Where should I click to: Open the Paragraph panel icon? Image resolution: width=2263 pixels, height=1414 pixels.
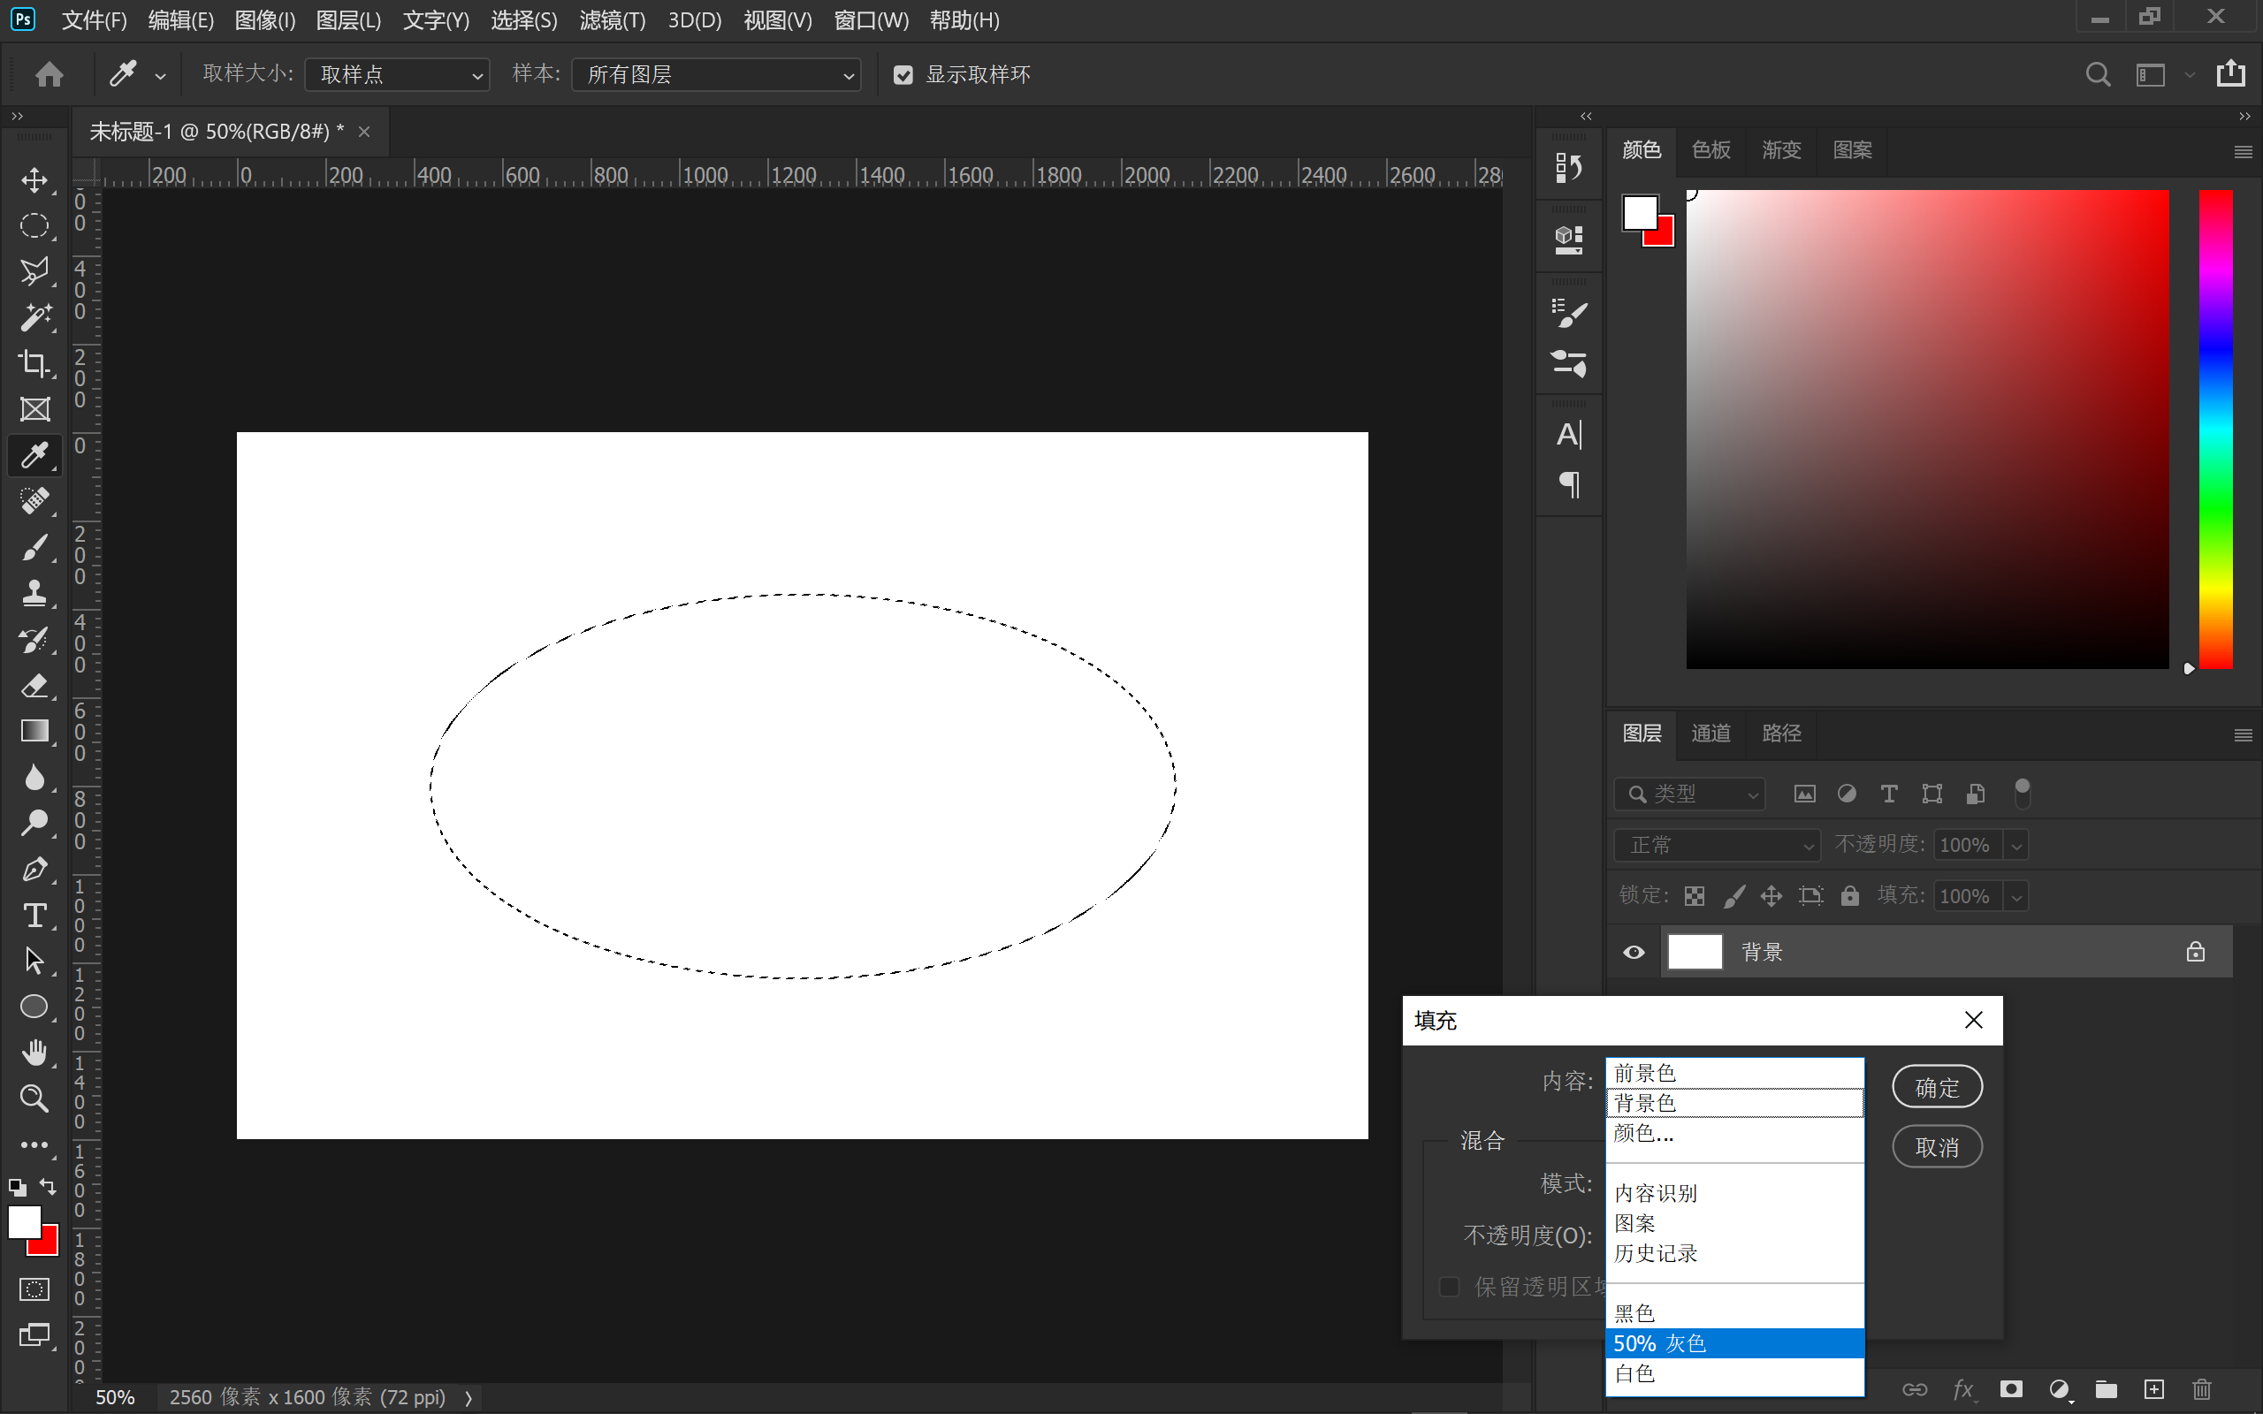(x=1568, y=484)
